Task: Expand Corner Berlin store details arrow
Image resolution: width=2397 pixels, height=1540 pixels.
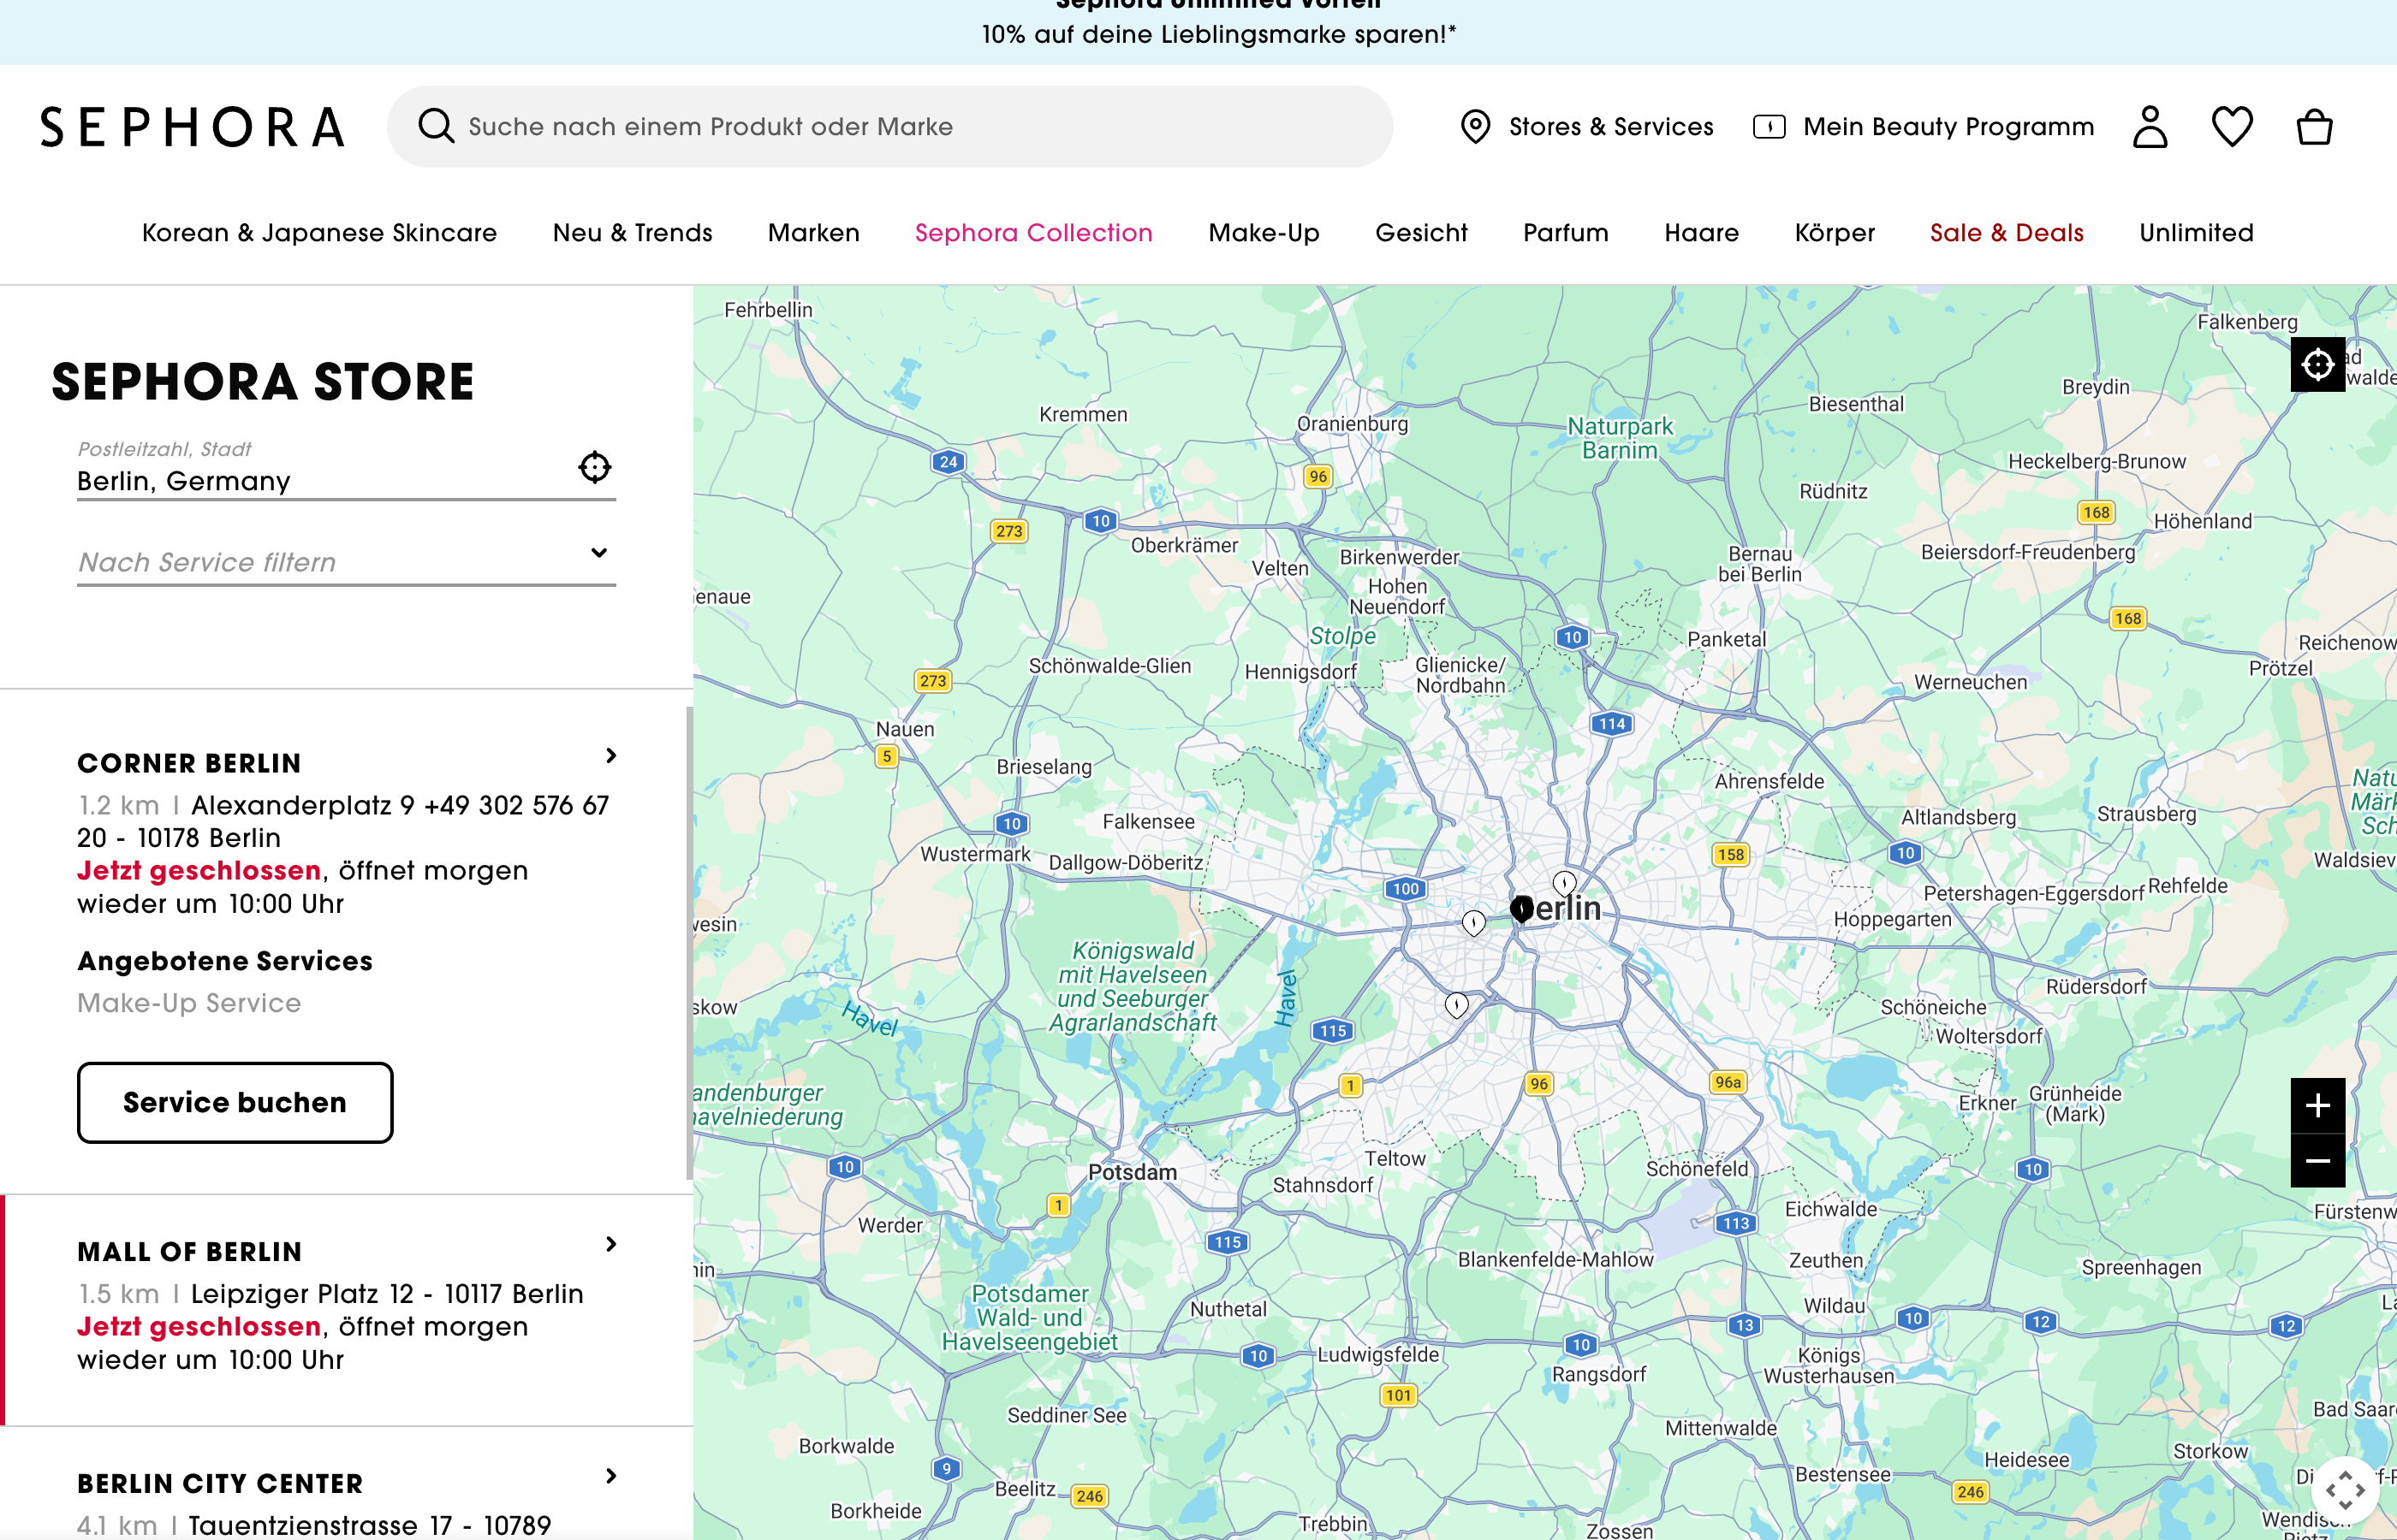Action: click(611, 756)
